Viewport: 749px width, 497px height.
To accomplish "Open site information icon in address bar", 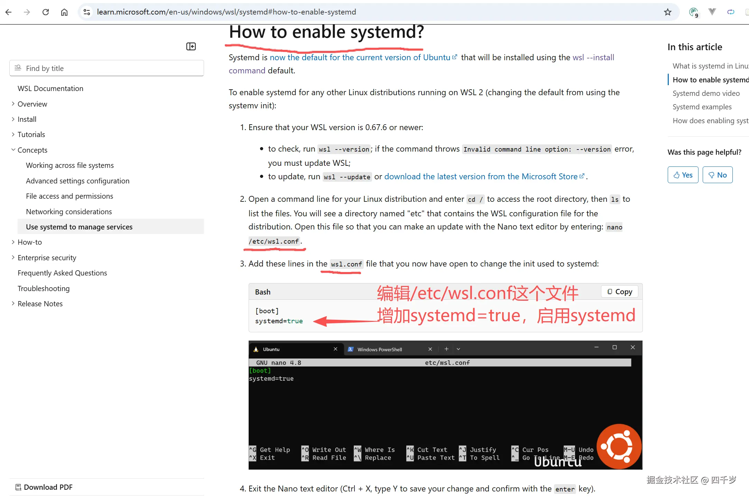I will (x=87, y=12).
